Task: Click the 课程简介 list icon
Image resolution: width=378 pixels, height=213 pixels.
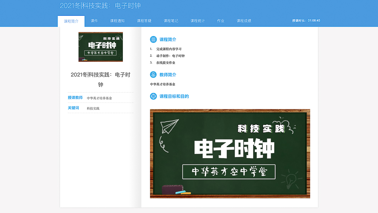Action: click(x=153, y=39)
